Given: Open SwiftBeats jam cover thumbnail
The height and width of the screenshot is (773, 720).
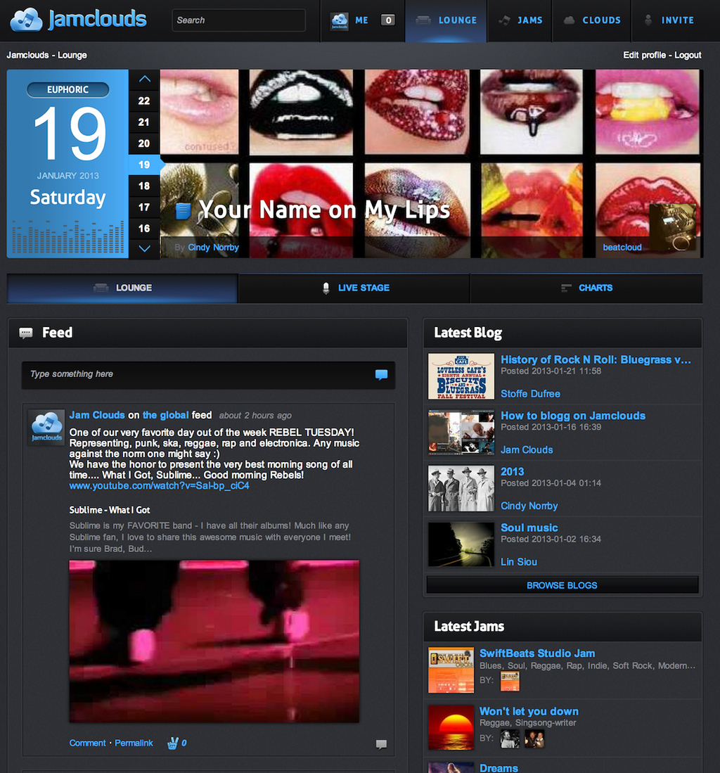Looking at the screenshot, I should [451, 670].
